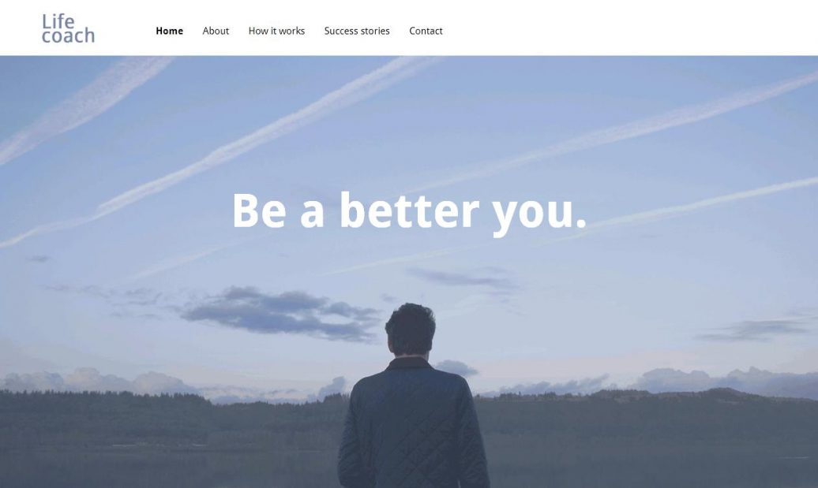The image size is (818, 488).
Task: Navigate to Success stories
Action: [357, 31]
